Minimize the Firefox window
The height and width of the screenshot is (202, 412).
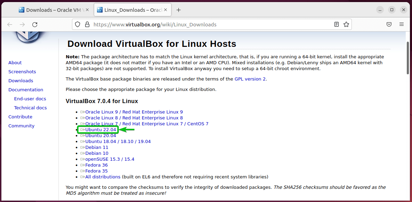380,10
